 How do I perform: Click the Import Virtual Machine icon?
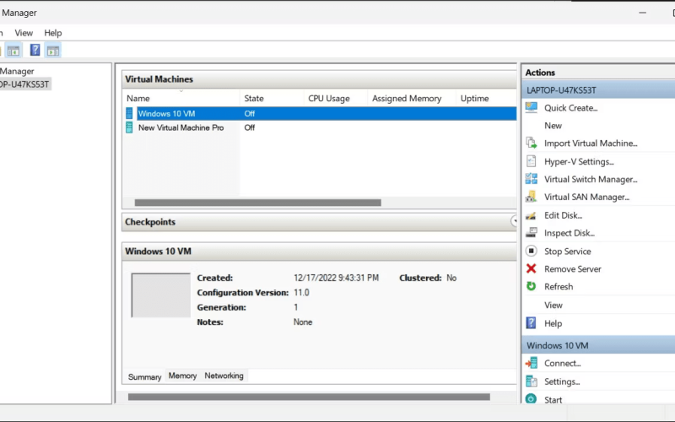tap(532, 143)
